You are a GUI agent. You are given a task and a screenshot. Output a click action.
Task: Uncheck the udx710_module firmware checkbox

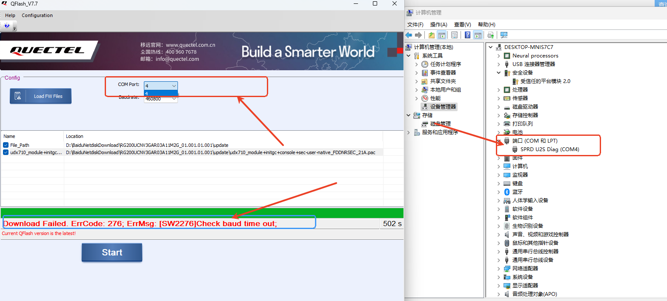coord(6,152)
